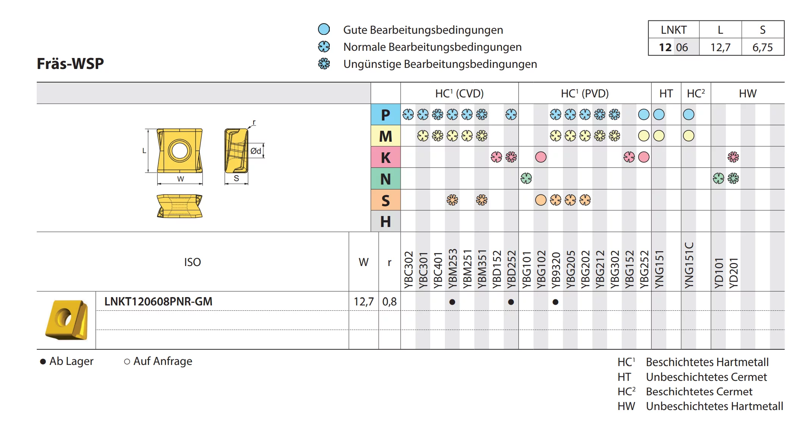Click the side-view insert drawing labeled Ød
This screenshot has width=805, height=432.
click(x=236, y=150)
